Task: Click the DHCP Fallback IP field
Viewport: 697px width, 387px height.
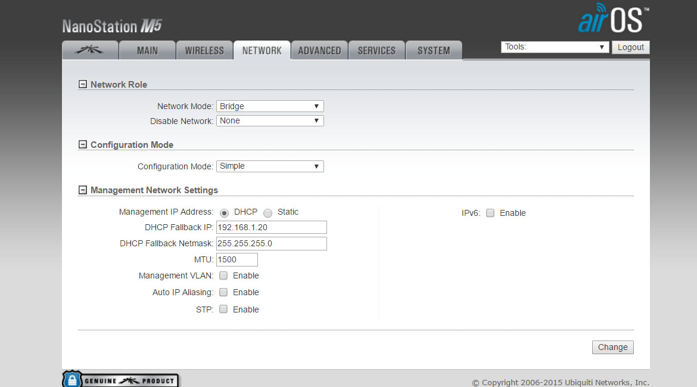Action: [271, 227]
